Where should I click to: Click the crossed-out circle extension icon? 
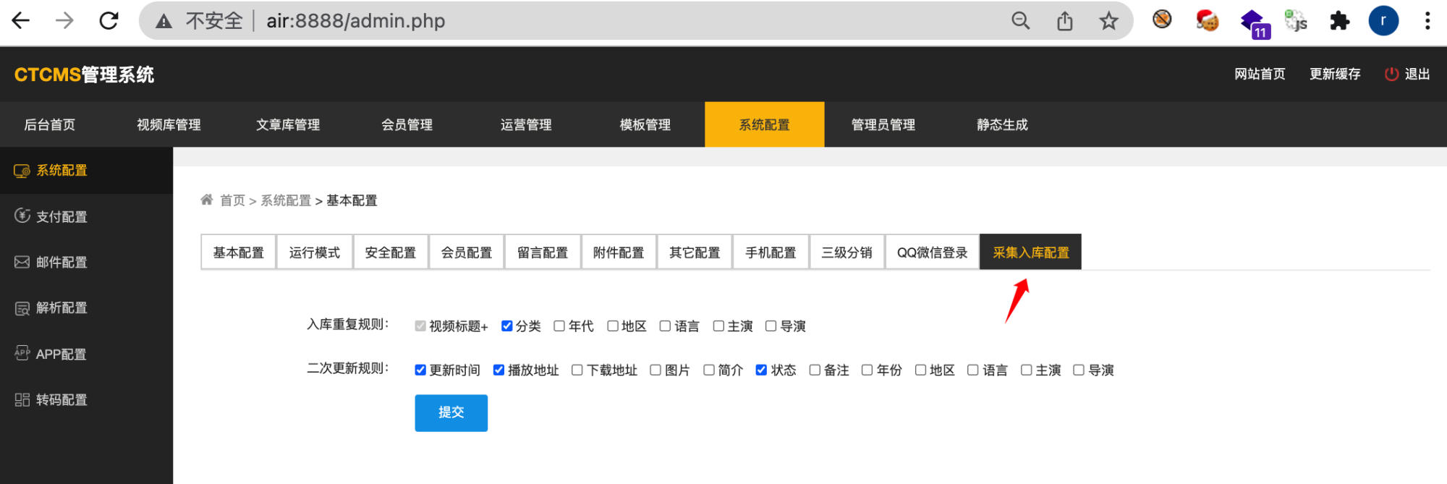pyautogui.click(x=1162, y=20)
